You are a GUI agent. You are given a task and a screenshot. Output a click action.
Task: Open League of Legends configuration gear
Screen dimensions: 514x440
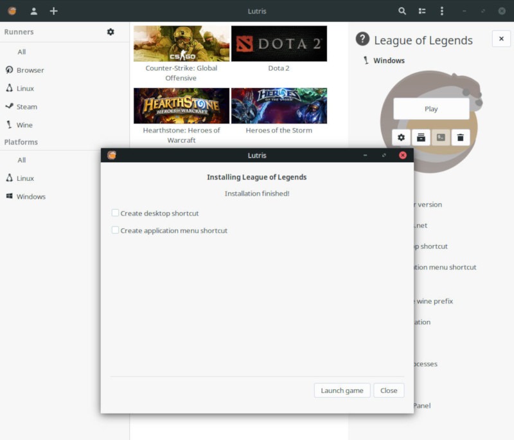pyautogui.click(x=401, y=137)
